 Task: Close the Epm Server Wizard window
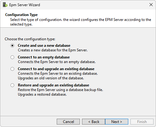click(151, 5)
